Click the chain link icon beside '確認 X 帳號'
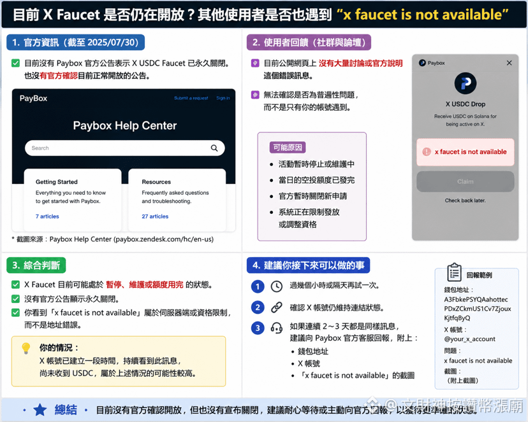This screenshot has width=528, height=422. pos(277,307)
